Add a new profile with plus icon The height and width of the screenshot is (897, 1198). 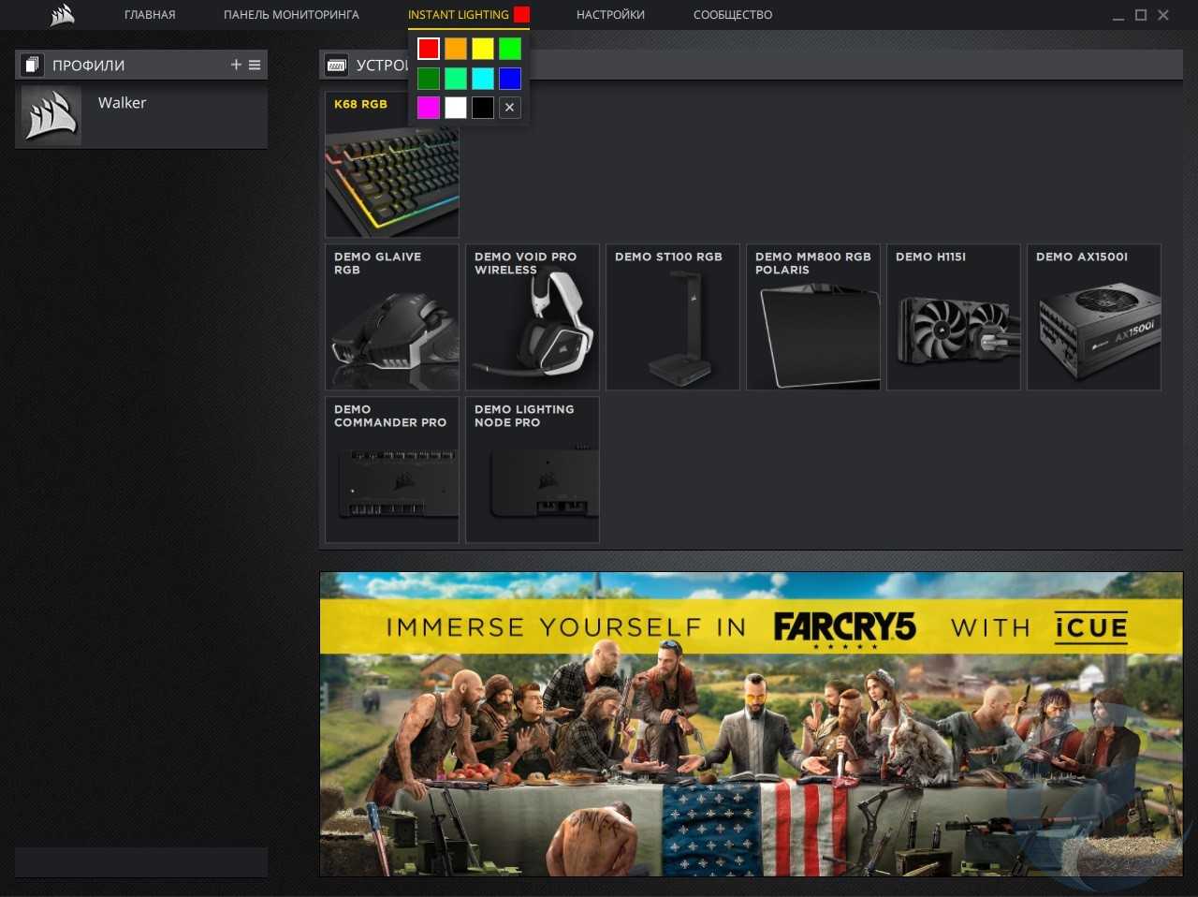click(x=236, y=65)
